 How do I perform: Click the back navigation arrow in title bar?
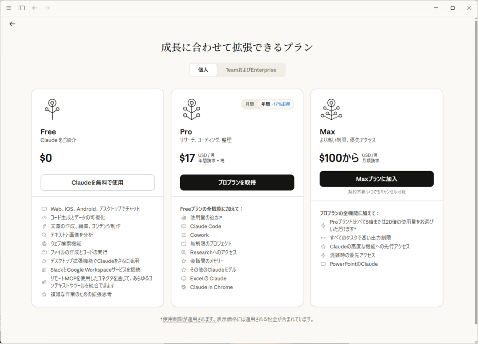pyautogui.click(x=35, y=8)
